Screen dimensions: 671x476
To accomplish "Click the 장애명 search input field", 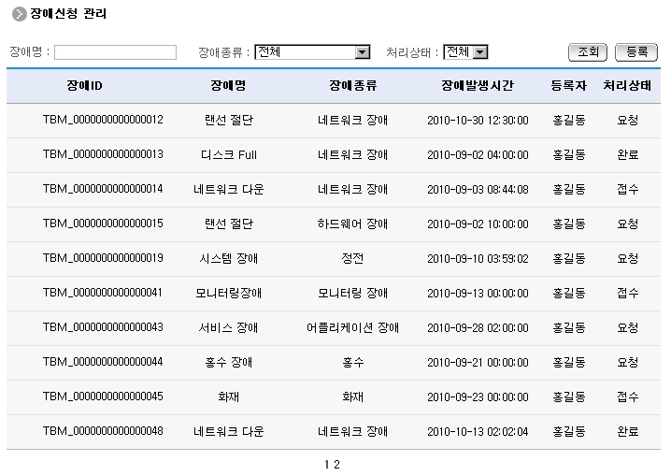I will 115,52.
